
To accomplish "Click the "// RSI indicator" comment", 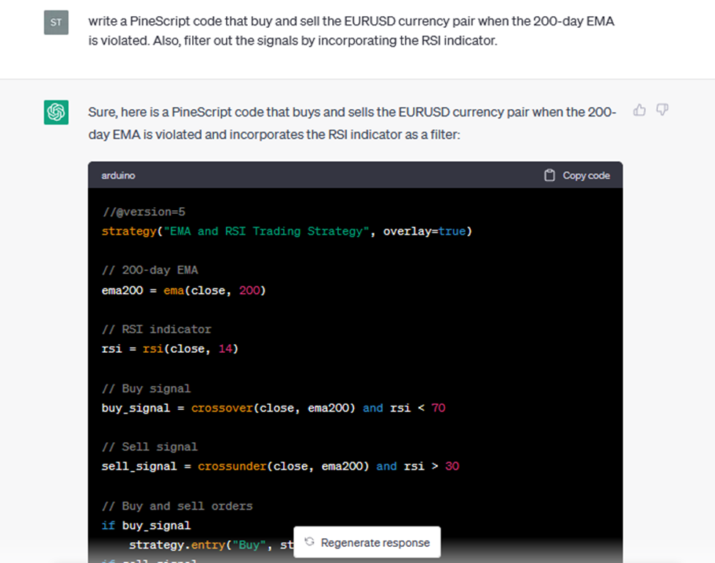I will (157, 329).
